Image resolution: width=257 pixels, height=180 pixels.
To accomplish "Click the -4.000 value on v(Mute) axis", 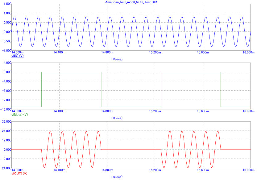I will (6, 81).
